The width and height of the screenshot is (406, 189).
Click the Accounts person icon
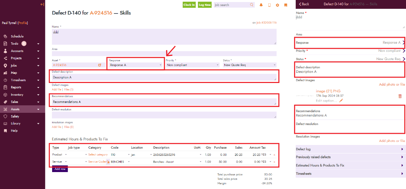pyautogui.click(x=5, y=51)
